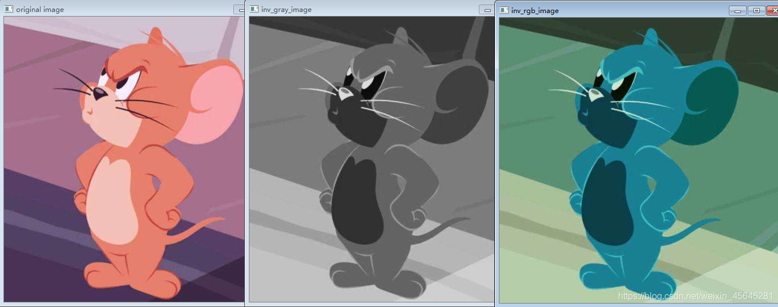Viewport: 778px width, 307px height.
Task: Select the 'inv_gray_image' window title bar
Action: [370, 9]
